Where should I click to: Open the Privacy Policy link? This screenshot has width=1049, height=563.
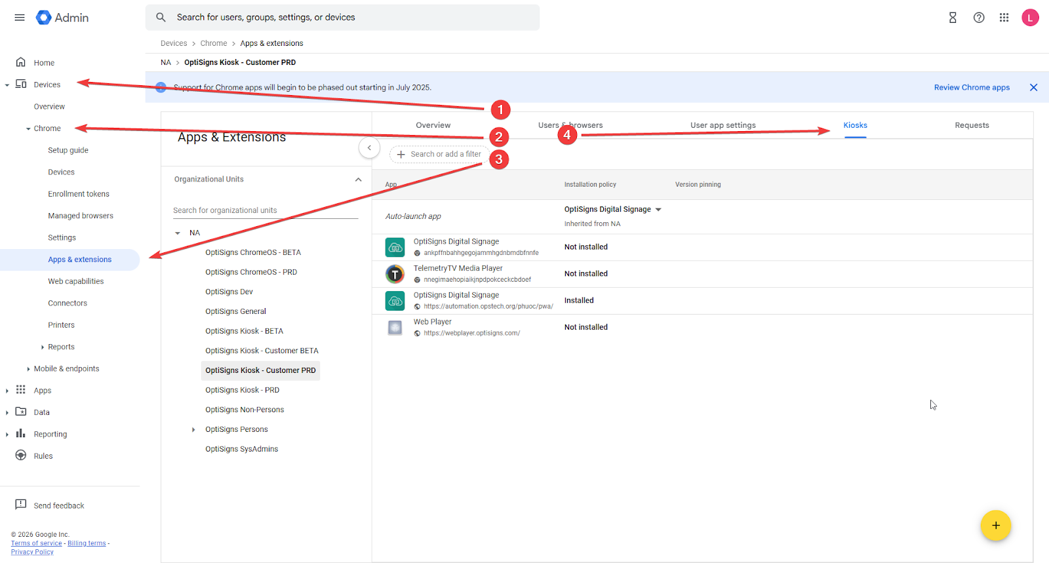(32, 552)
